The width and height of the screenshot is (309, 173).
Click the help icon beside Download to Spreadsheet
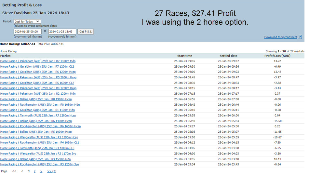(x=300, y=37)
